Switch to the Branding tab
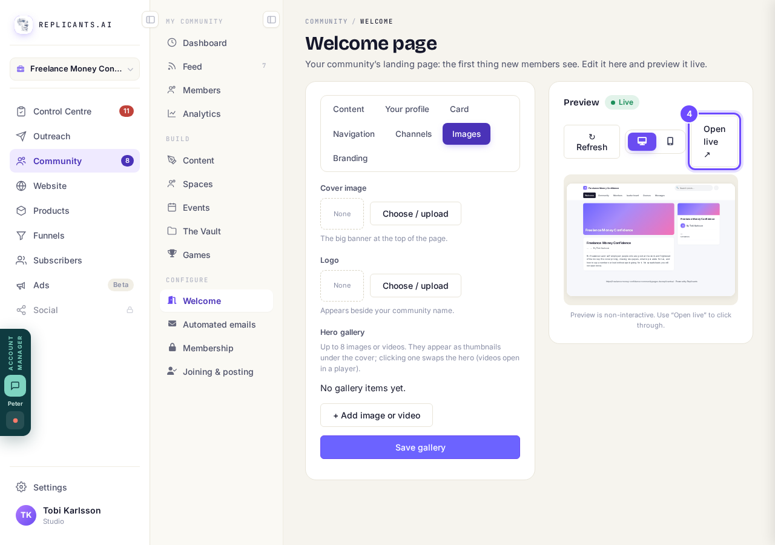The width and height of the screenshot is (775, 545). (x=350, y=158)
